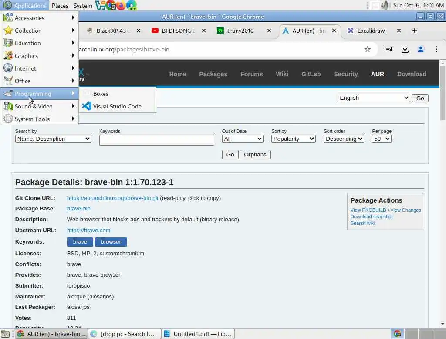Expand Education submenu

(x=39, y=43)
